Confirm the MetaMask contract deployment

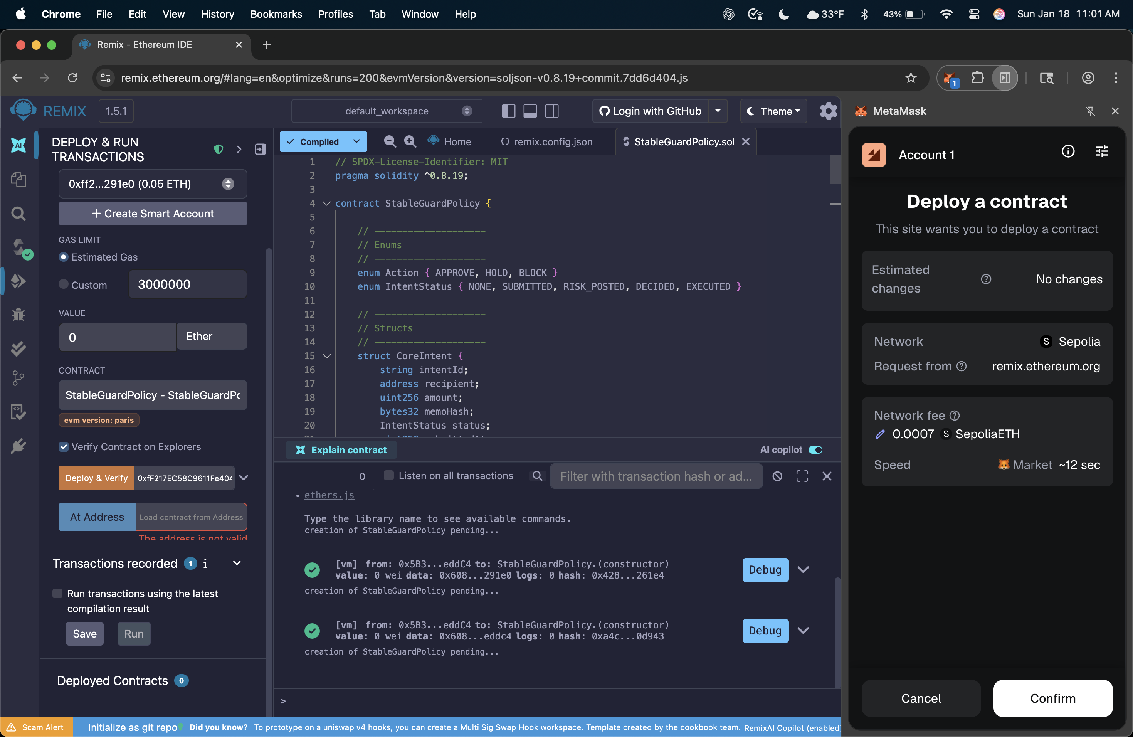point(1052,698)
